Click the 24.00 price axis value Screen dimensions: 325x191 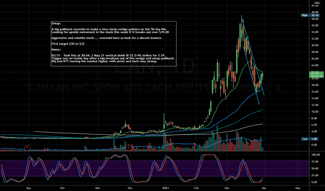[315, 65]
